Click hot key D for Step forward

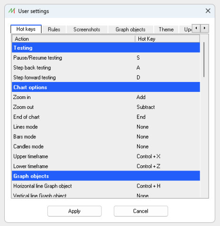pyautogui.click(x=138, y=77)
